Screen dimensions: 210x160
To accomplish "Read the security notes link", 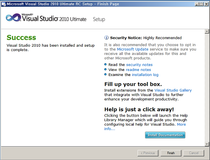I will tap(139, 65).
